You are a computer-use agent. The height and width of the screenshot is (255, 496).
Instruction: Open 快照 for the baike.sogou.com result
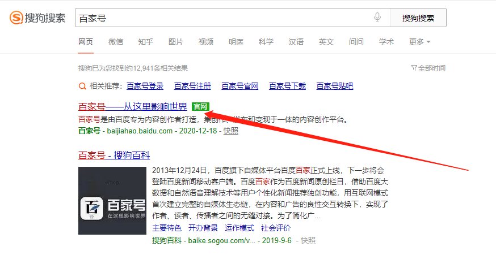(x=308, y=240)
